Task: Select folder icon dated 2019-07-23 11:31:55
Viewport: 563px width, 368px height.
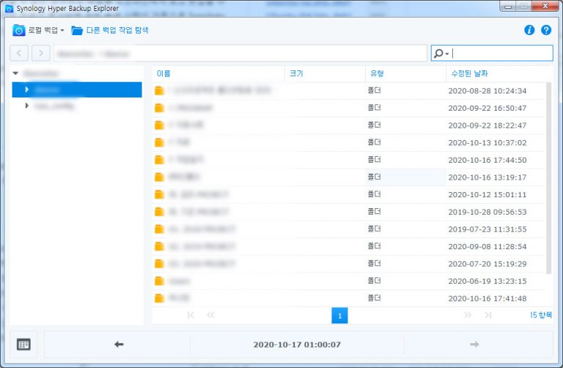Action: (x=159, y=229)
